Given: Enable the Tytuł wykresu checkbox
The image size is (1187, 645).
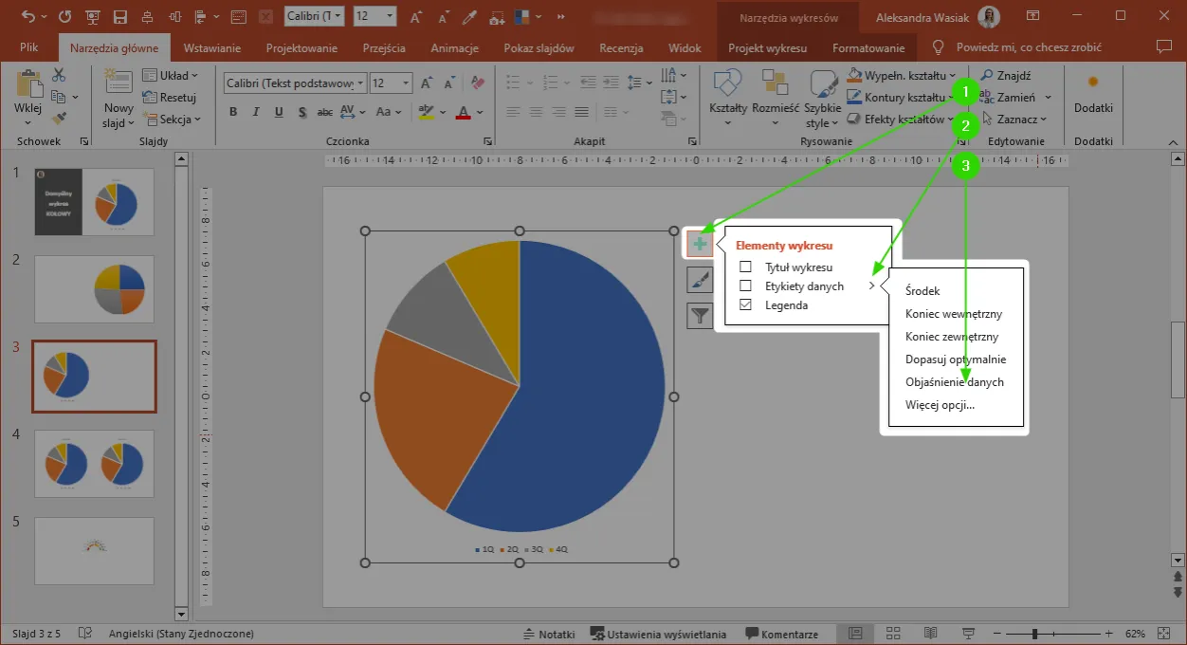Looking at the screenshot, I should click(x=746, y=267).
